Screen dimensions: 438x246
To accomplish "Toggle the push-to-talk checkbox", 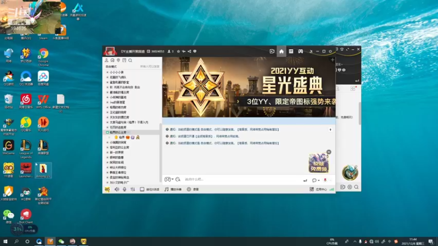I will pyautogui.click(x=142, y=189).
